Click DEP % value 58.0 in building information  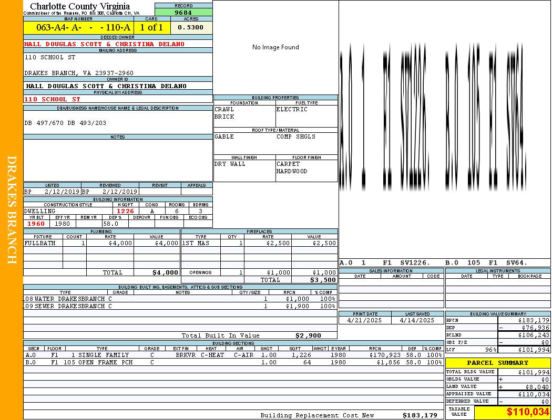(111, 224)
